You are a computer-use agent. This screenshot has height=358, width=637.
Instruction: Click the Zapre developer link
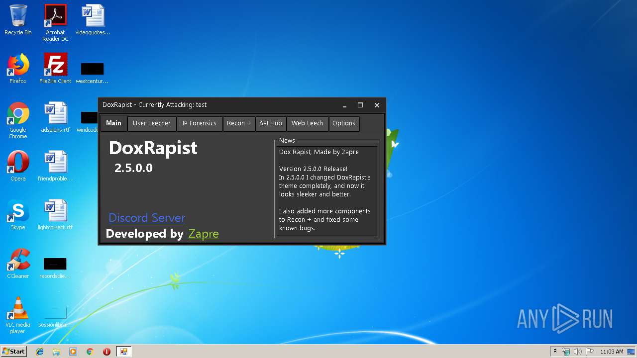pos(204,234)
